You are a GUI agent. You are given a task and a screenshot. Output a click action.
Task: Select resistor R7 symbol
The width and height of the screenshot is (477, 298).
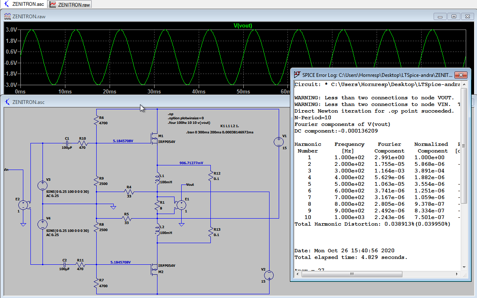[x=96, y=283]
